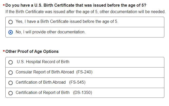Select the Yes Birth Certificate radio button
Screen dimensions: 169x106
pyautogui.click(x=11, y=22)
